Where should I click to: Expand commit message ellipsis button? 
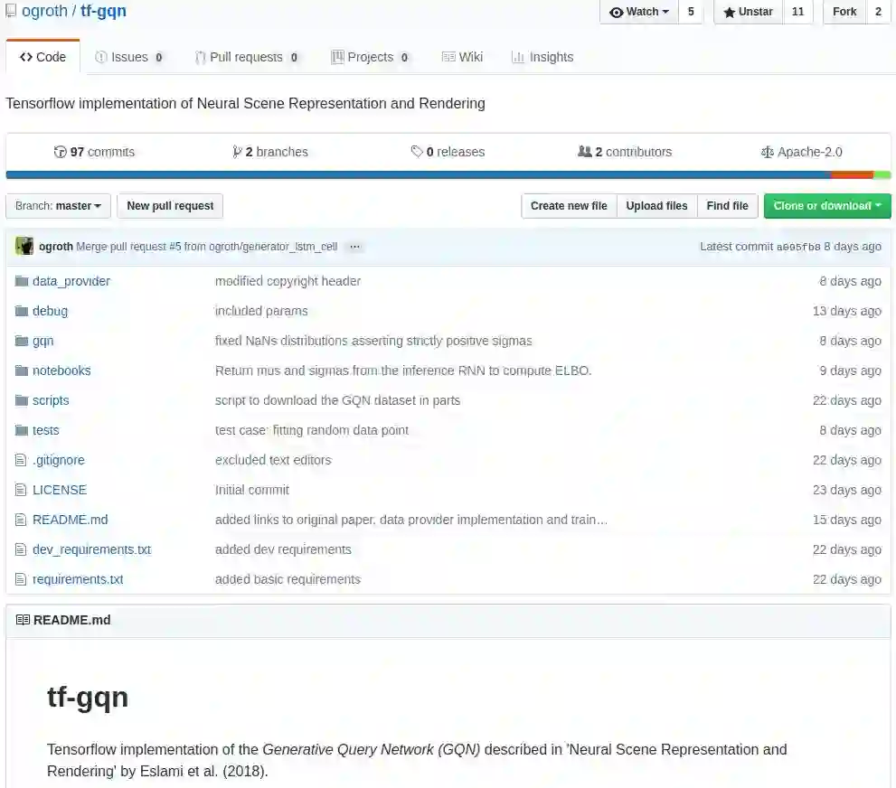pos(354,247)
